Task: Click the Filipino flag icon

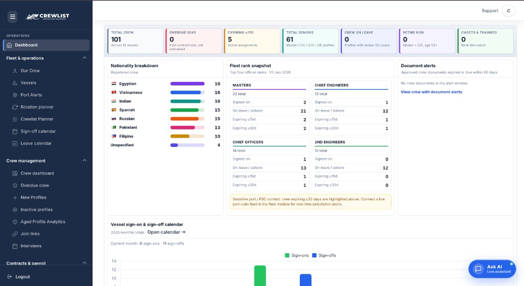Action: coord(114,136)
